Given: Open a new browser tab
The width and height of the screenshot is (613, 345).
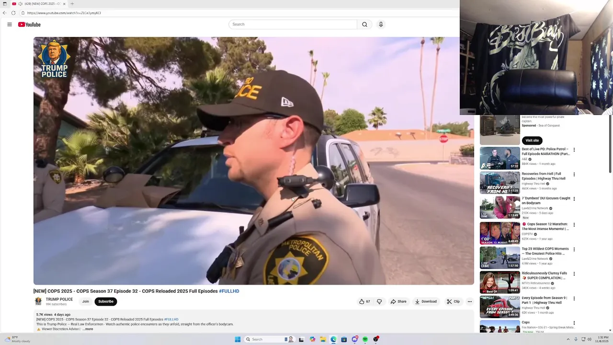Looking at the screenshot, I should pyautogui.click(x=72, y=4).
